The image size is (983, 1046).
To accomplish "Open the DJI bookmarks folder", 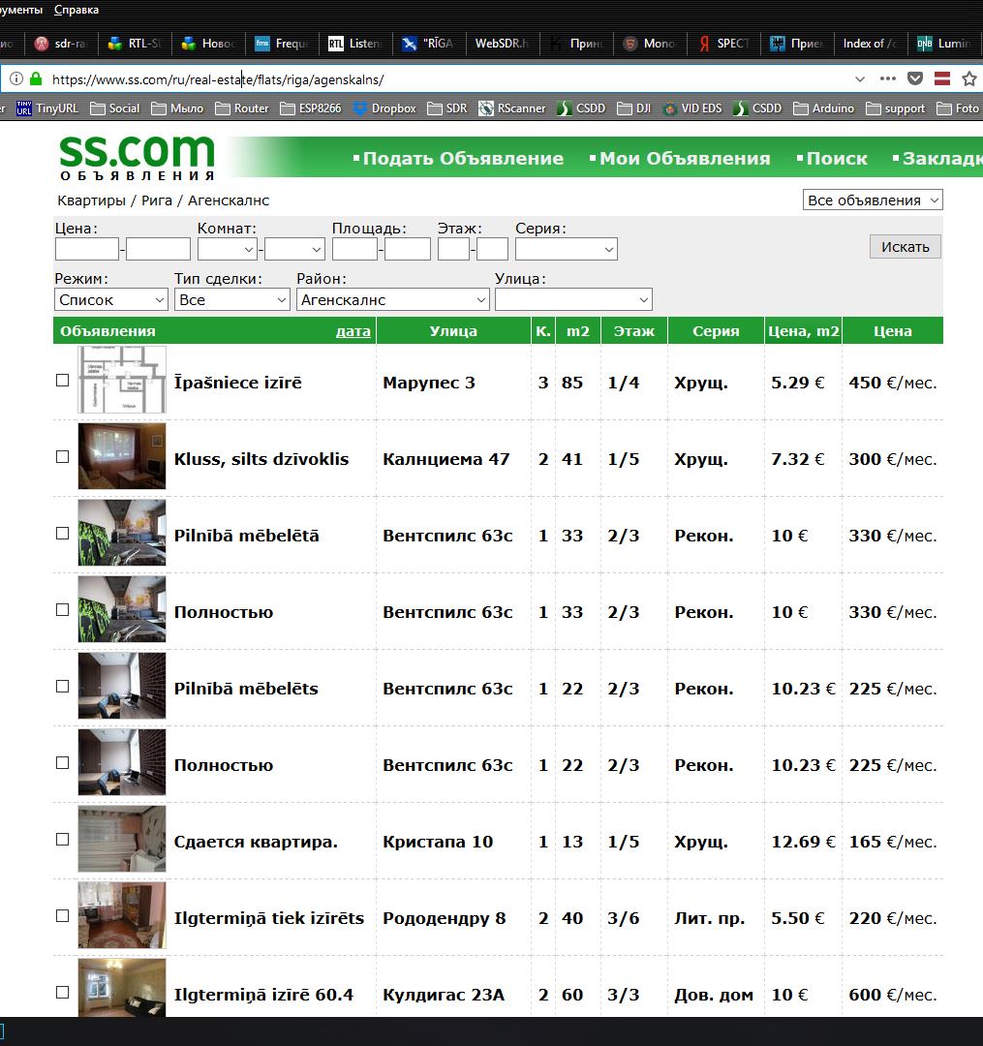I will click(x=633, y=108).
